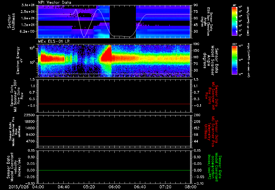275x190 pixels.
Task: Click the 'NPI Vector Data' panel title
Action: tap(55, 2)
